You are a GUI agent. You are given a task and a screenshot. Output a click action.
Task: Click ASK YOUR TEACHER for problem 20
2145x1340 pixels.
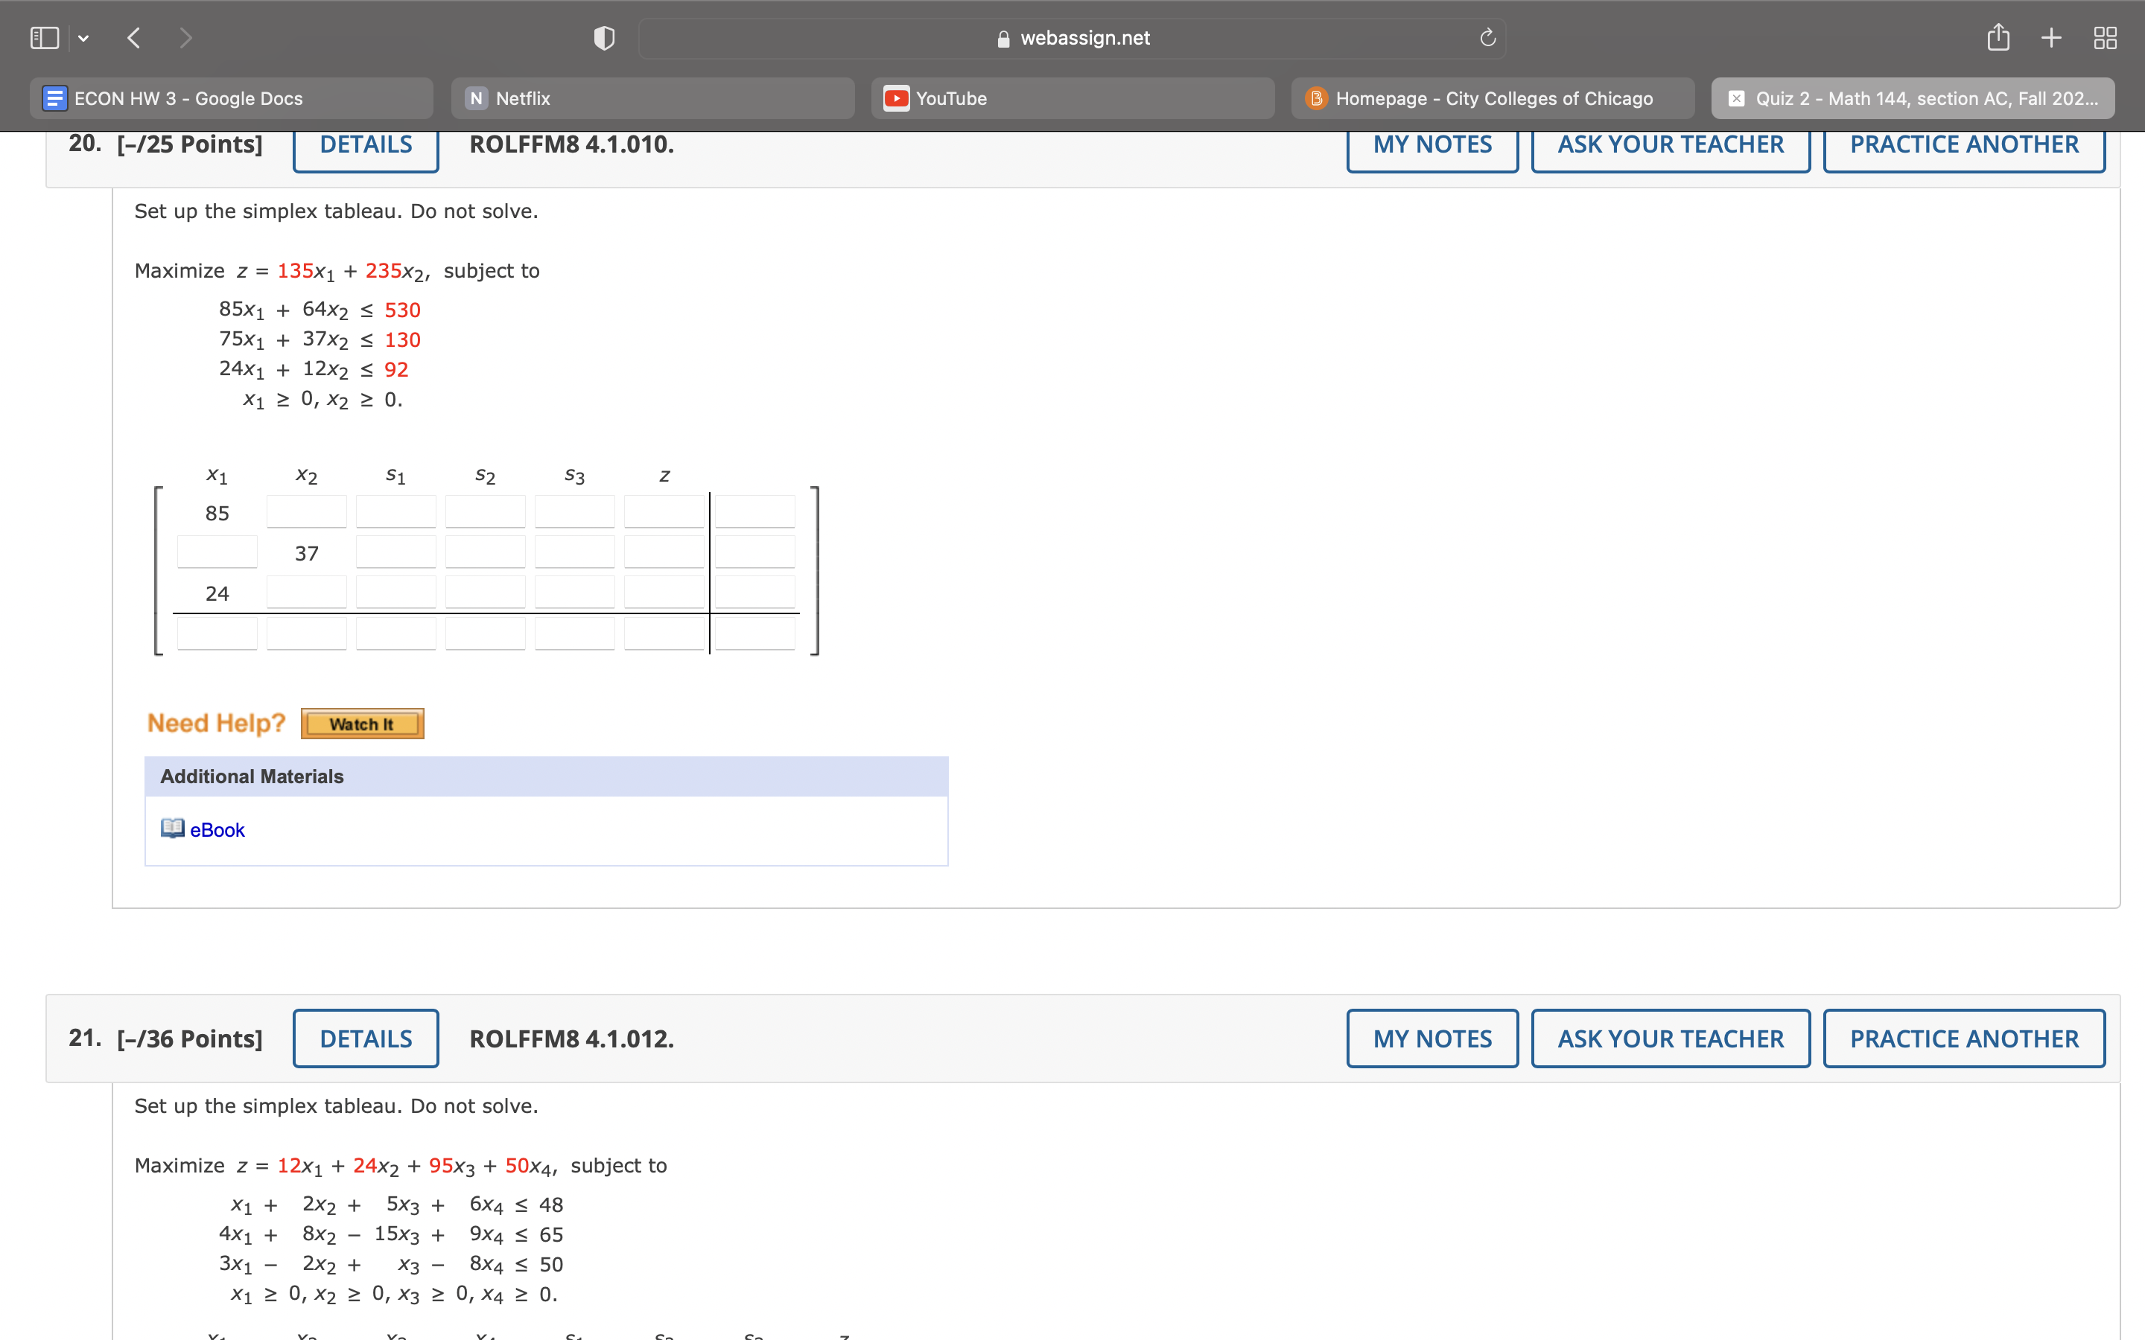(x=1670, y=144)
